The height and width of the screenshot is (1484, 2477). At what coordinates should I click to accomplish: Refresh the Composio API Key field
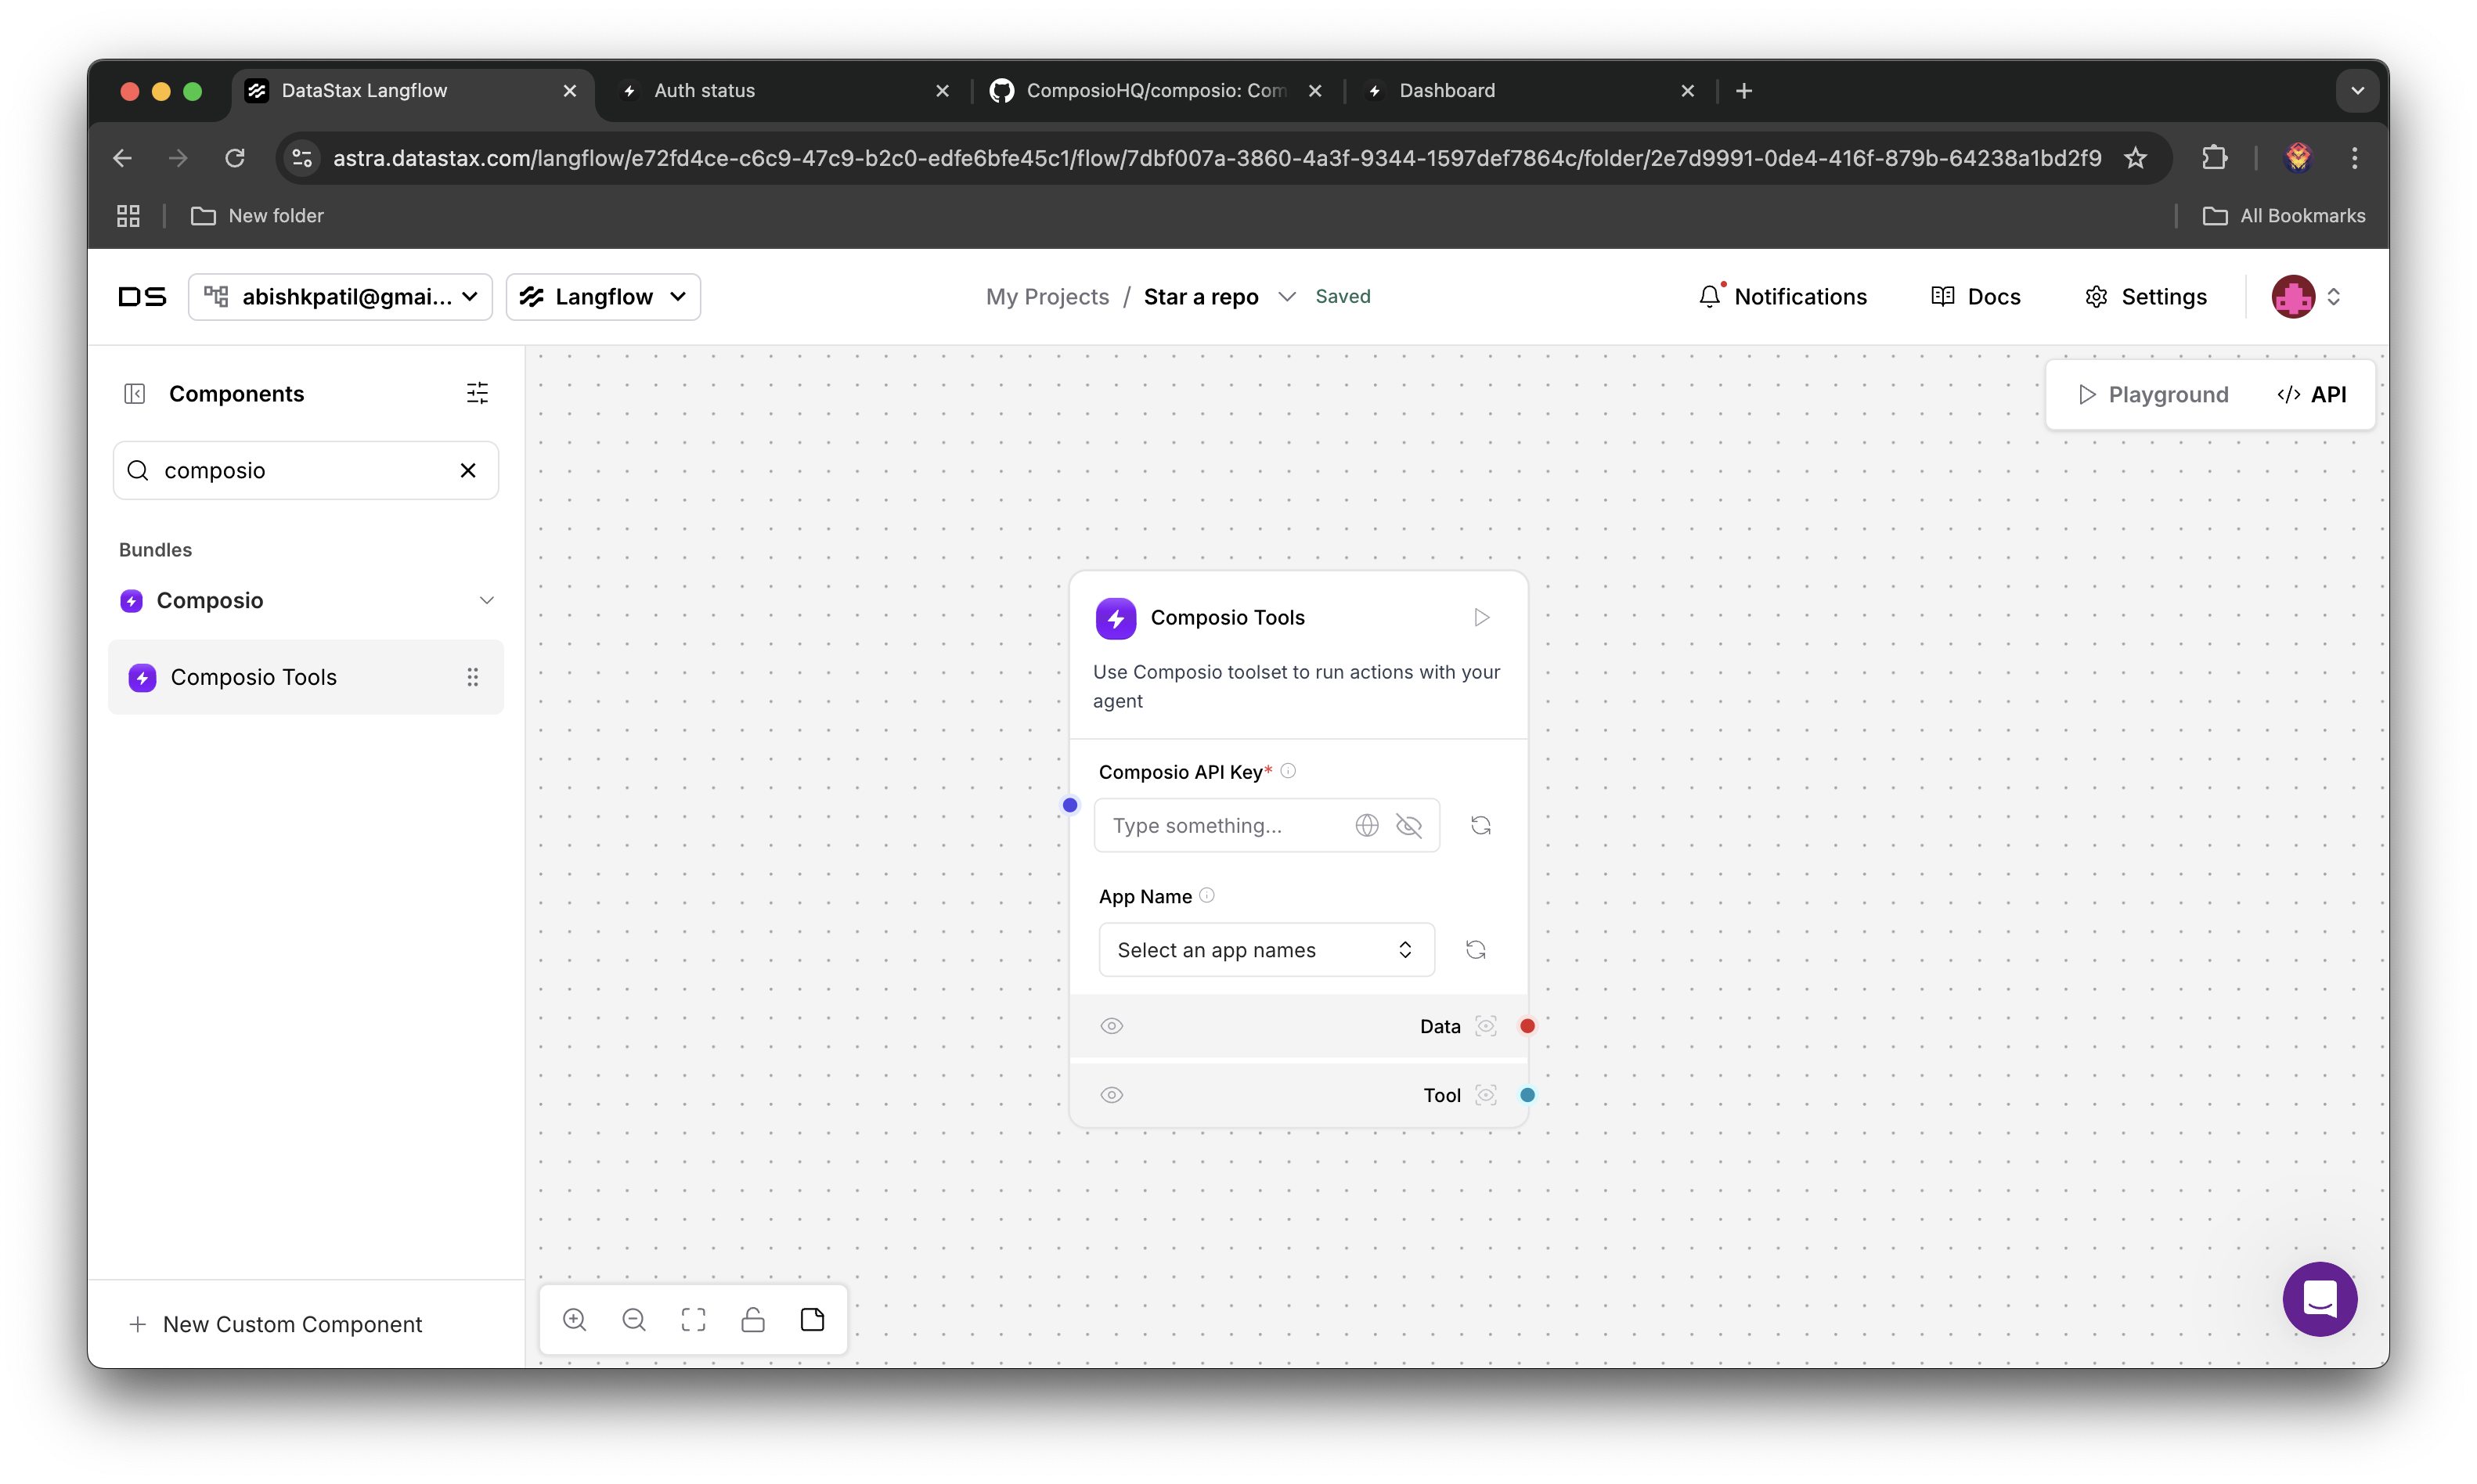coord(1481,825)
